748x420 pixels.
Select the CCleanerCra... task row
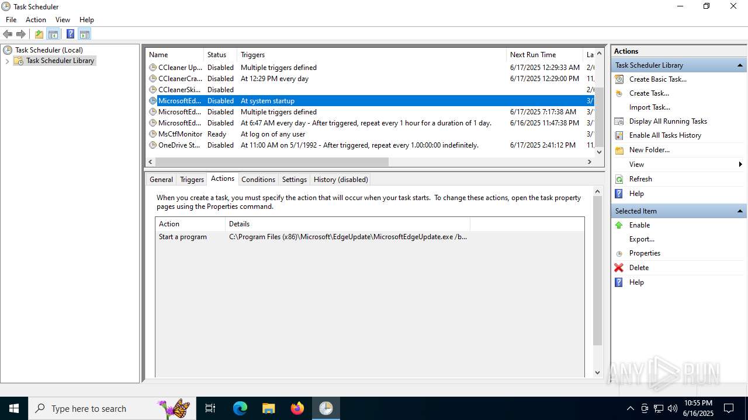point(369,79)
